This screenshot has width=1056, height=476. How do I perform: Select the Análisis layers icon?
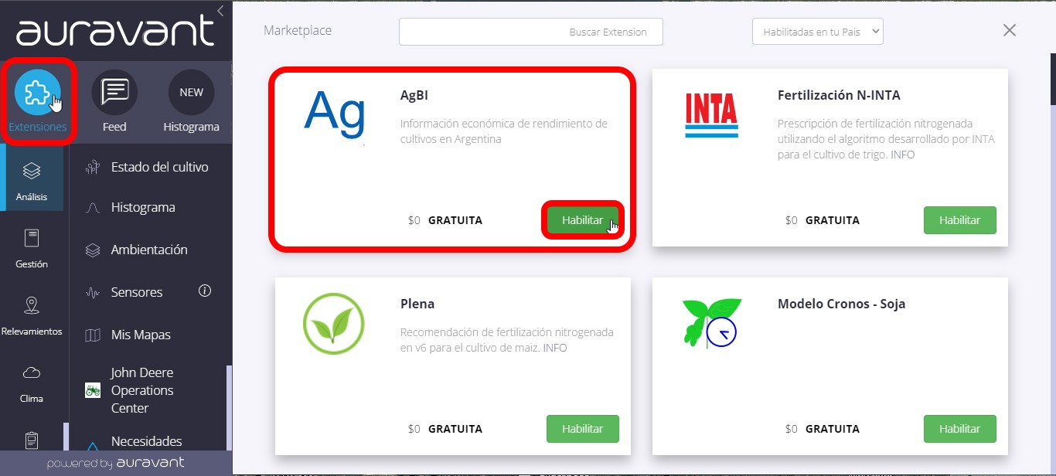(32, 171)
